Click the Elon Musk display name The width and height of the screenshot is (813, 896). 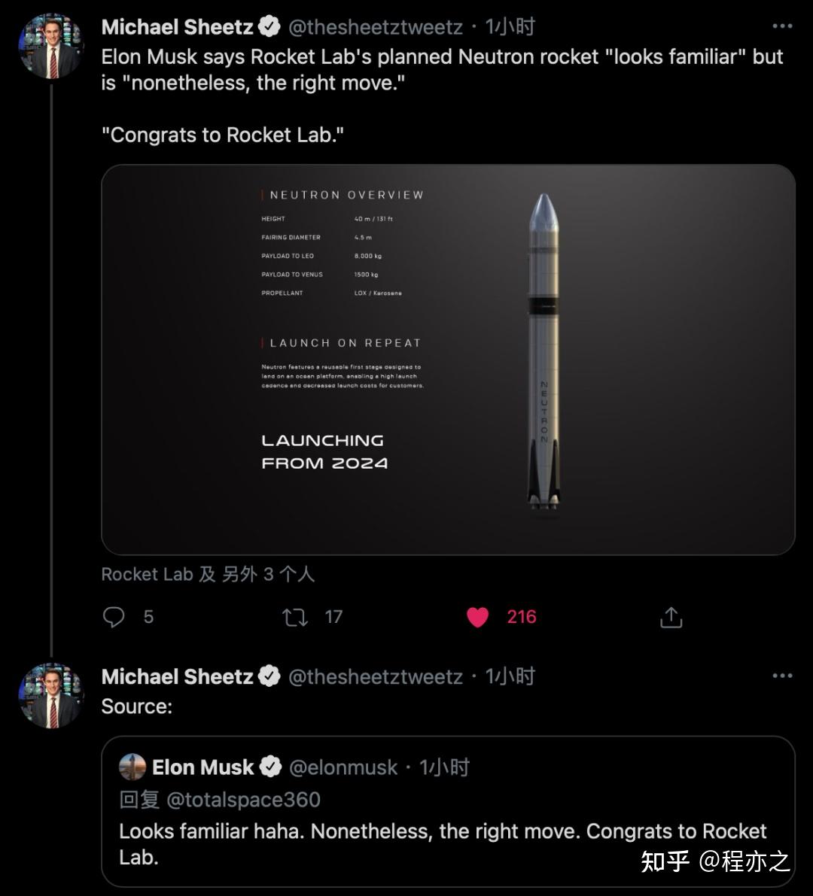[203, 767]
